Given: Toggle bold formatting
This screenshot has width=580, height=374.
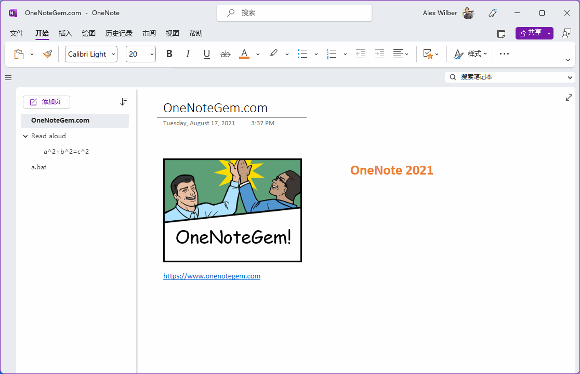Looking at the screenshot, I should [169, 54].
